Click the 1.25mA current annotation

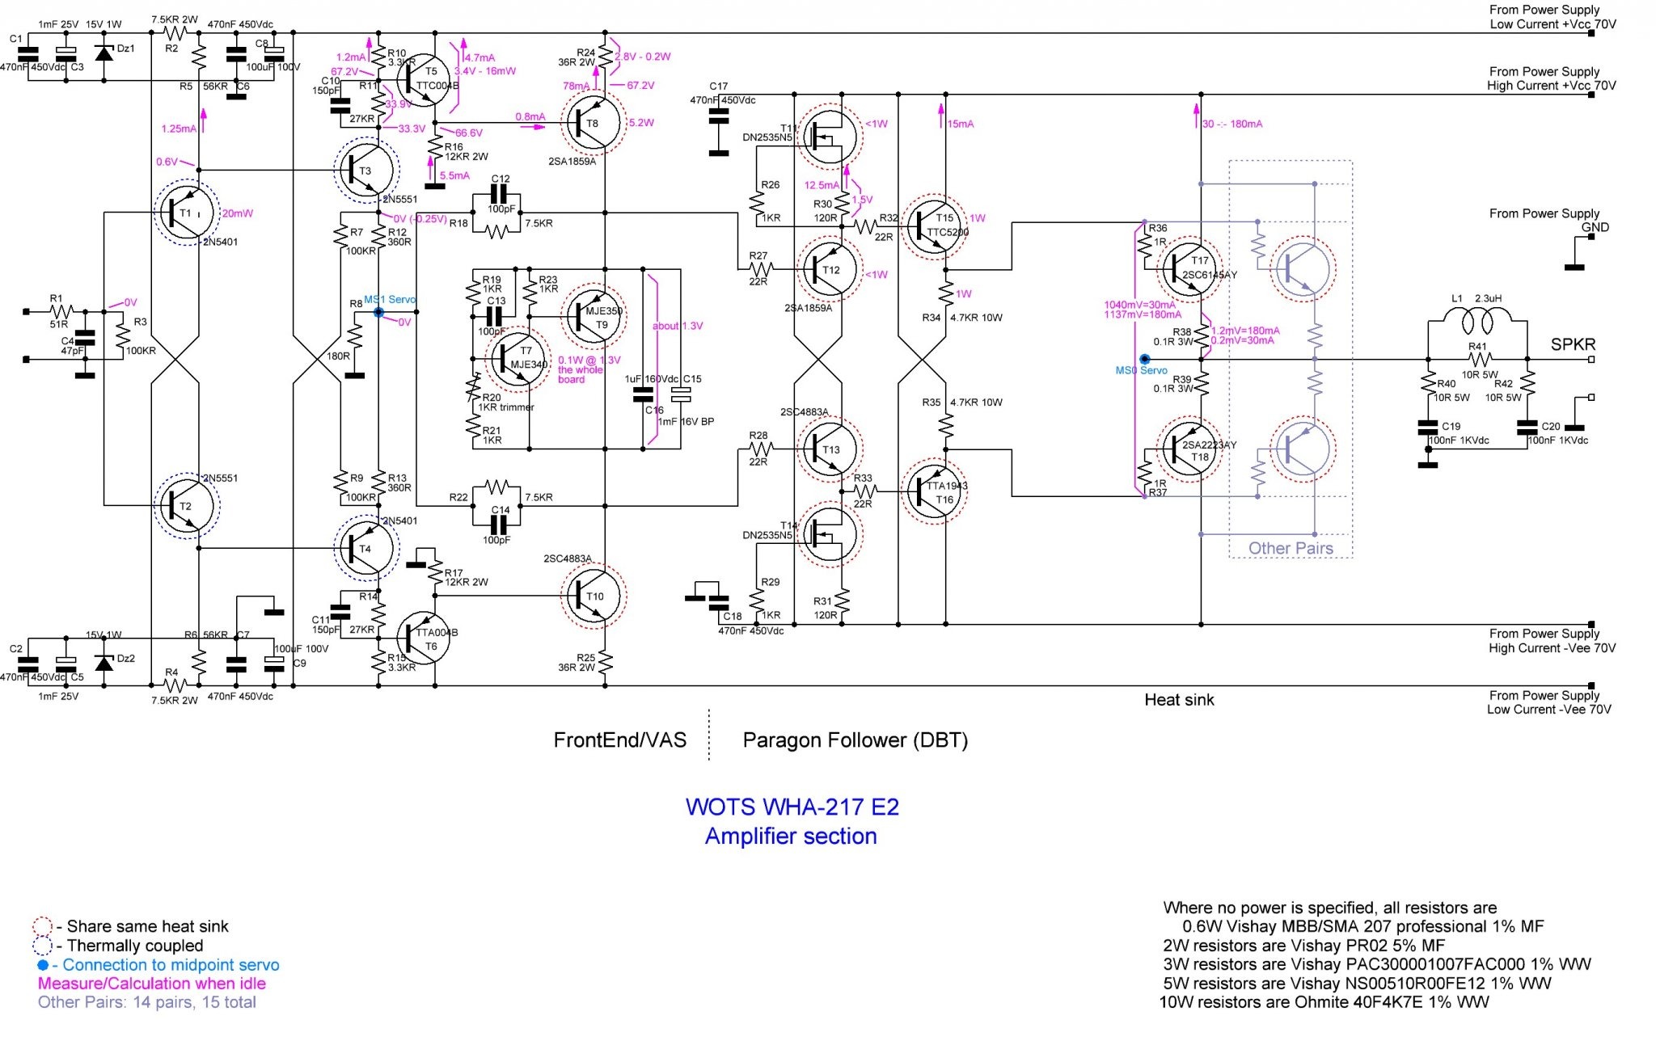pyautogui.click(x=178, y=129)
